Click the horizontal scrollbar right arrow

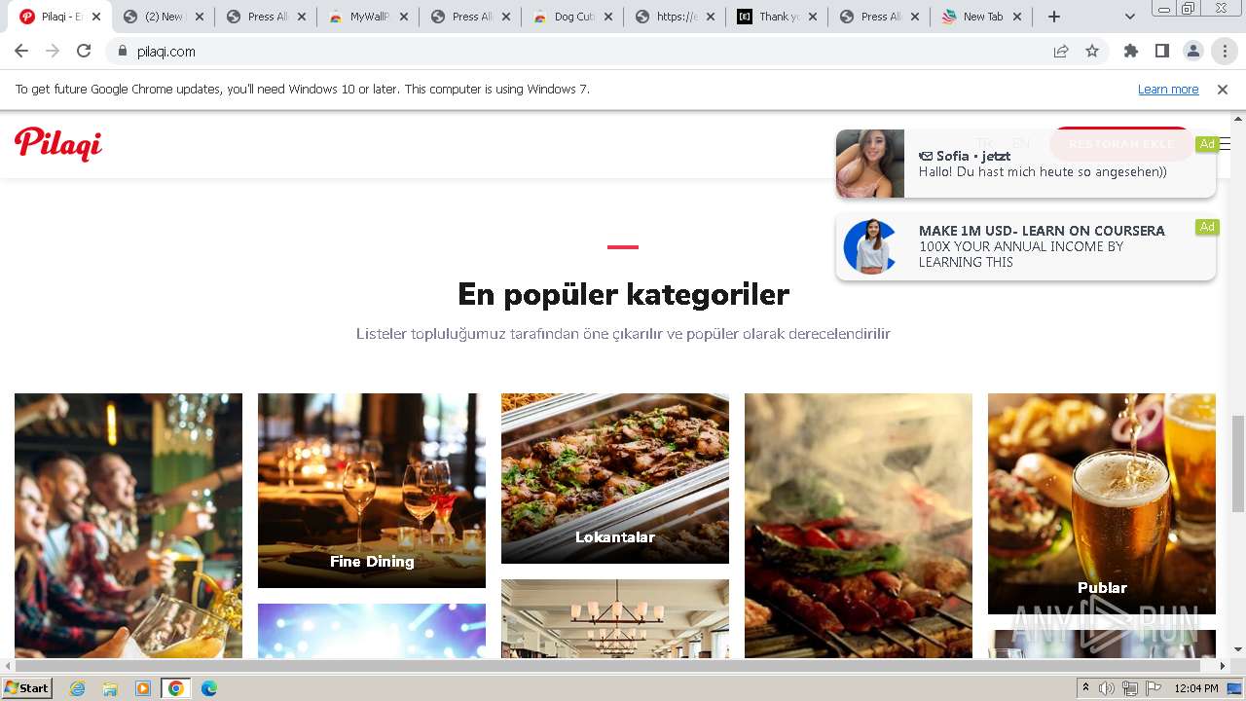(x=1223, y=666)
